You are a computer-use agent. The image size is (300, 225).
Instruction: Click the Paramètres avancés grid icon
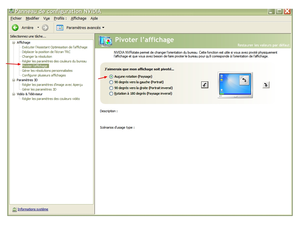coord(60,28)
